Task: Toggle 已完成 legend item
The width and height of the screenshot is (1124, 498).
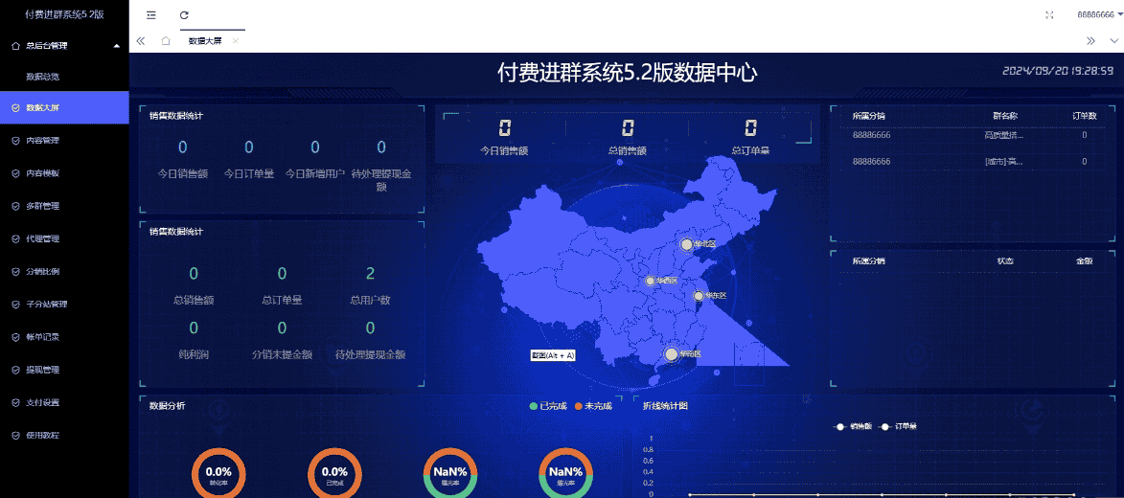Action: tap(548, 406)
